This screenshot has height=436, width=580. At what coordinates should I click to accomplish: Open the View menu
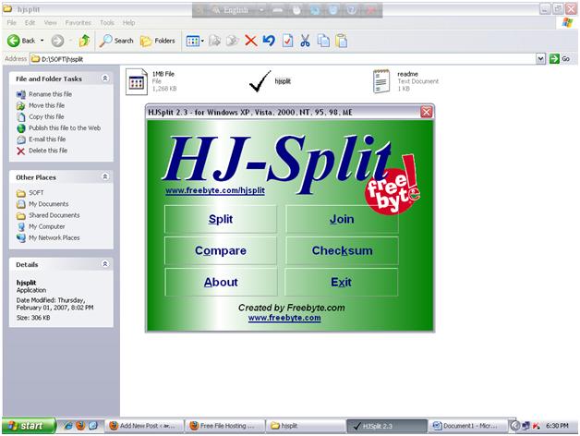pyautogui.click(x=50, y=22)
